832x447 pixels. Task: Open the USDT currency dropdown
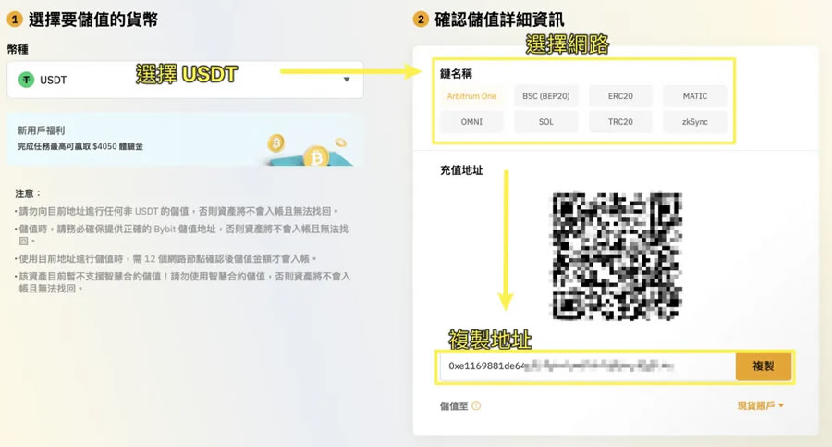tap(185, 80)
